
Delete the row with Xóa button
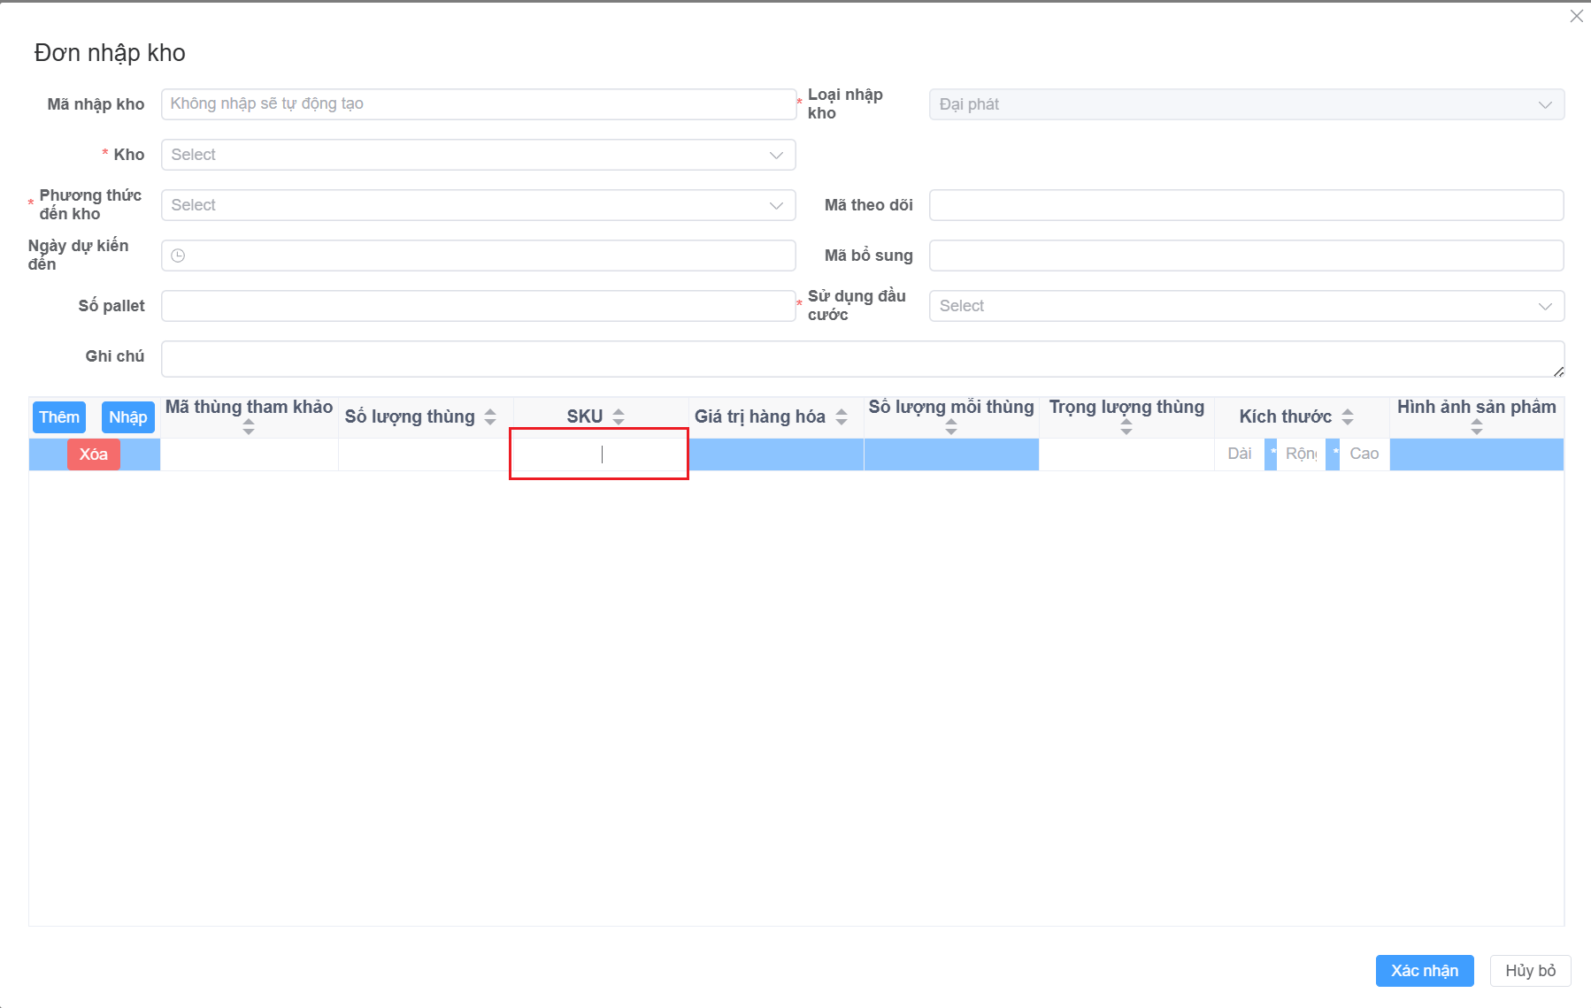point(94,454)
